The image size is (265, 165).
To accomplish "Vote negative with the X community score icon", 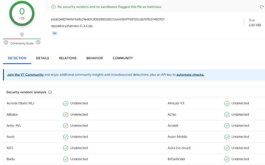I will pyautogui.click(x=6, y=42).
